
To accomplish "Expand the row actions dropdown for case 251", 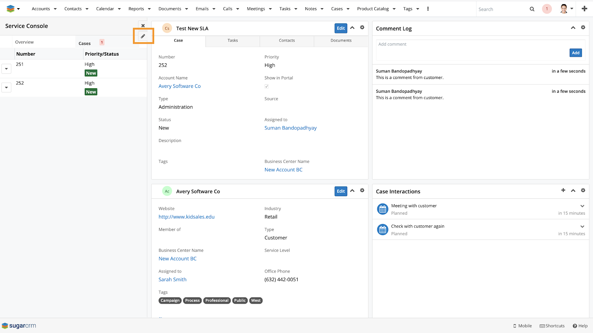I will pos(6,69).
